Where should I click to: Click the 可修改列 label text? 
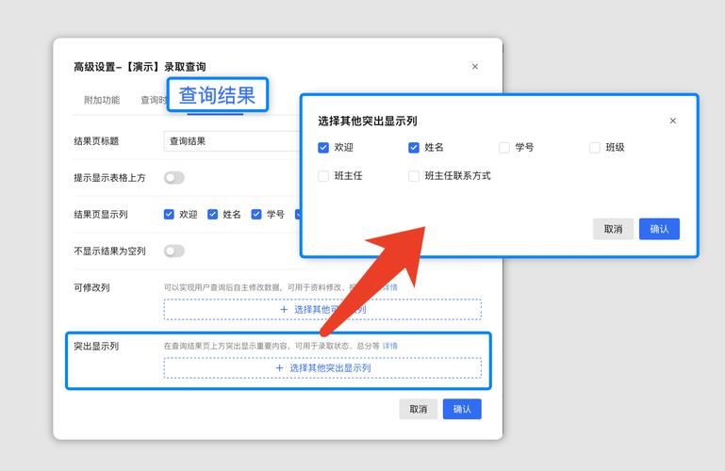[x=91, y=287]
